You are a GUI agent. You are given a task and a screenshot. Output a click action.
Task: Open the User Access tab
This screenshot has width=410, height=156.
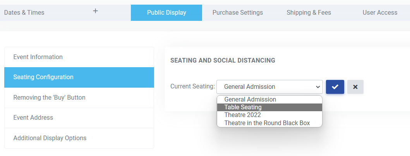point(380,13)
